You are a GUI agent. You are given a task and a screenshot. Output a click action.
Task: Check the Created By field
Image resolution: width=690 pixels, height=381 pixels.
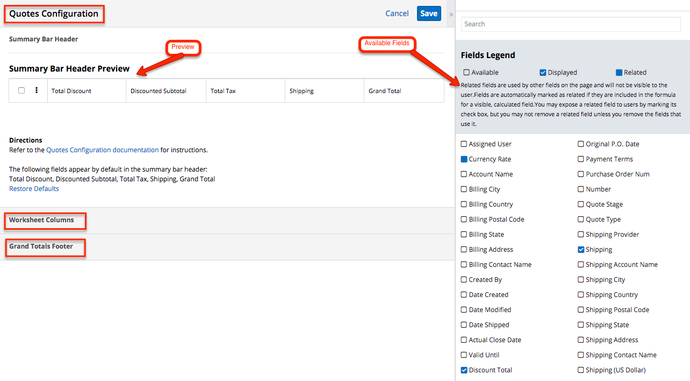pyautogui.click(x=464, y=280)
